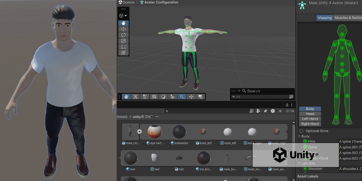Image resolution: width=362 pixels, height=181 pixels.
Task: Click the favorites star icon
Action: click(280, 111)
